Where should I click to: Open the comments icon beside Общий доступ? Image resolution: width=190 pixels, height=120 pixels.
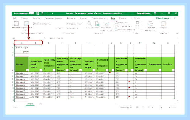[x=175, y=18]
